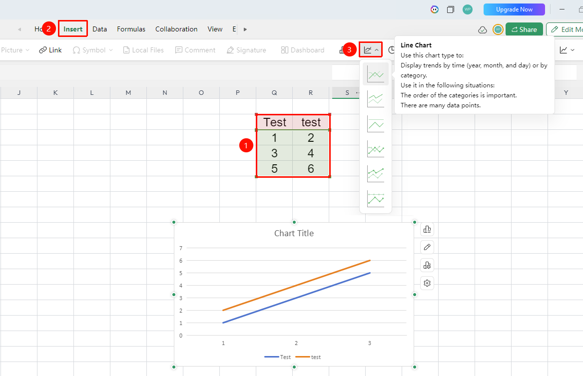583x376 pixels.
Task: Select column header O
Action: [201, 92]
